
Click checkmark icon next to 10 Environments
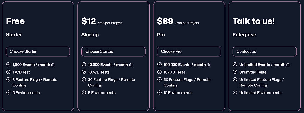159,92
